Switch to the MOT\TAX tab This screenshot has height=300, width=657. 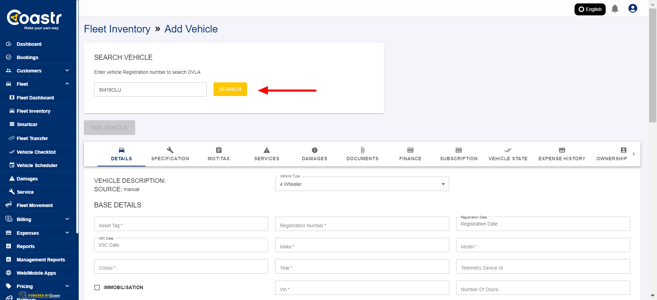[x=219, y=154]
